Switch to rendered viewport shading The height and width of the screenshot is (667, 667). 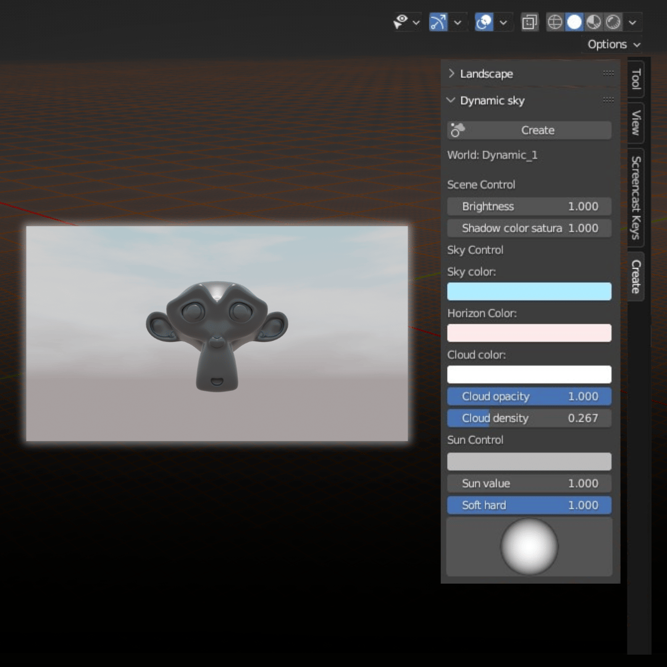coord(613,22)
